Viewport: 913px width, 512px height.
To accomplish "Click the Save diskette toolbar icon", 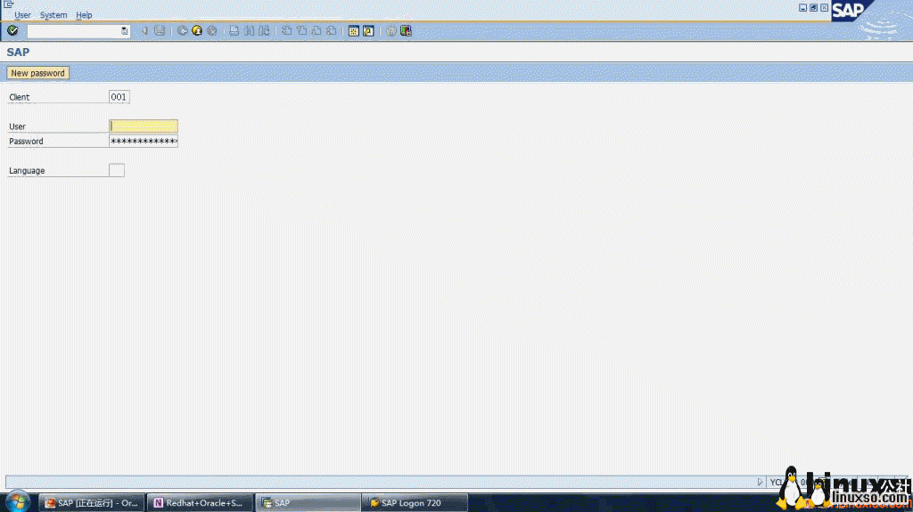I will [159, 31].
